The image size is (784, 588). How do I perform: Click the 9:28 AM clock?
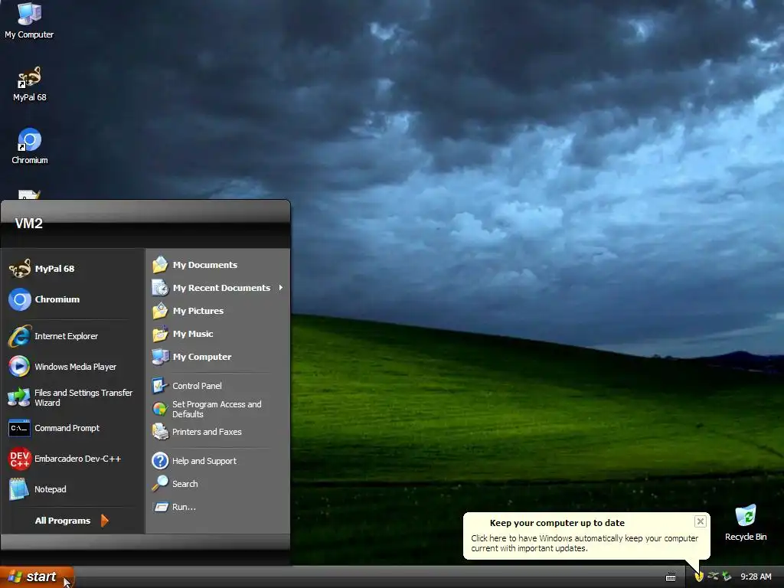tap(756, 577)
